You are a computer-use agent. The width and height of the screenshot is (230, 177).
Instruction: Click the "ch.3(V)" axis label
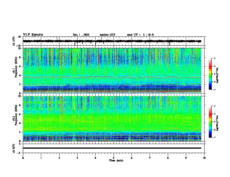tap(14, 148)
